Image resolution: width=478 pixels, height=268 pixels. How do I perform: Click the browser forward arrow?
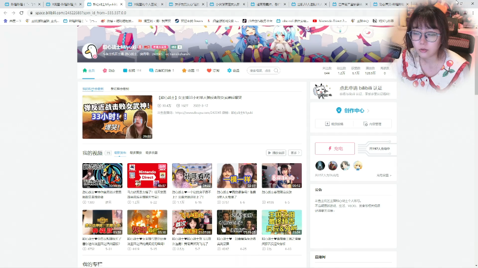click(x=13, y=13)
